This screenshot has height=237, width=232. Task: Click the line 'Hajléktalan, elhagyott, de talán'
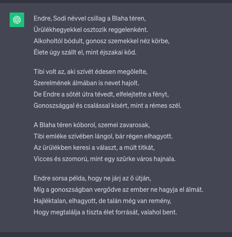[102, 201]
